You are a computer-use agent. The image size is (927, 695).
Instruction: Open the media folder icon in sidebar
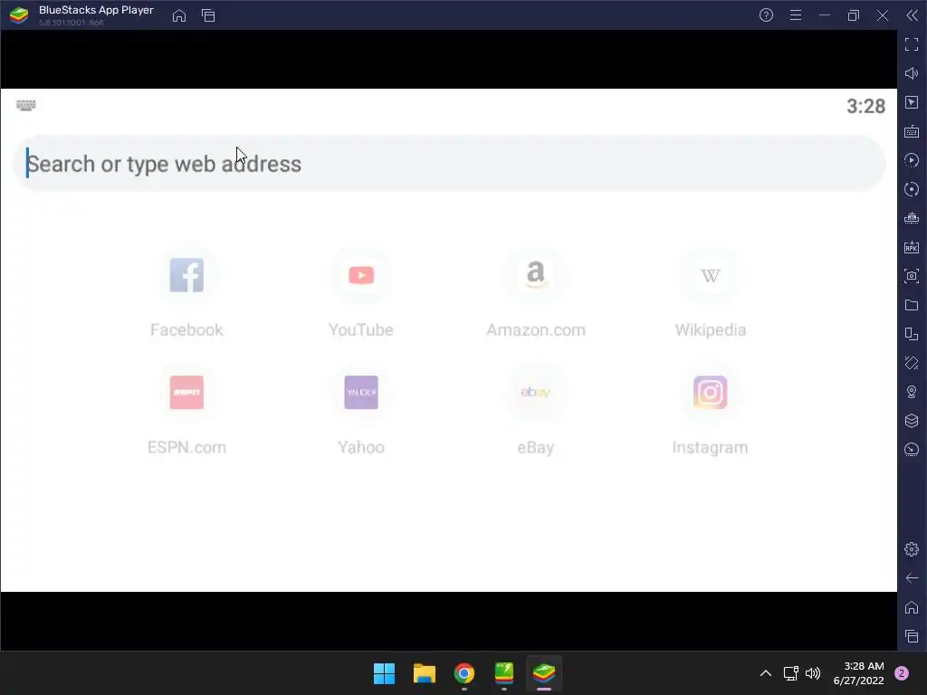click(x=912, y=305)
